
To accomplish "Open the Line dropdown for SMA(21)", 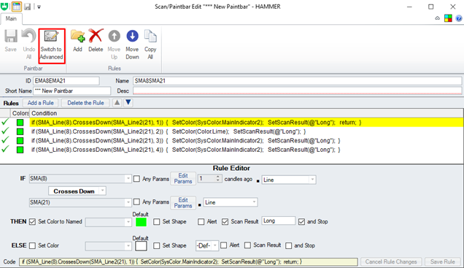I will click(x=254, y=202).
